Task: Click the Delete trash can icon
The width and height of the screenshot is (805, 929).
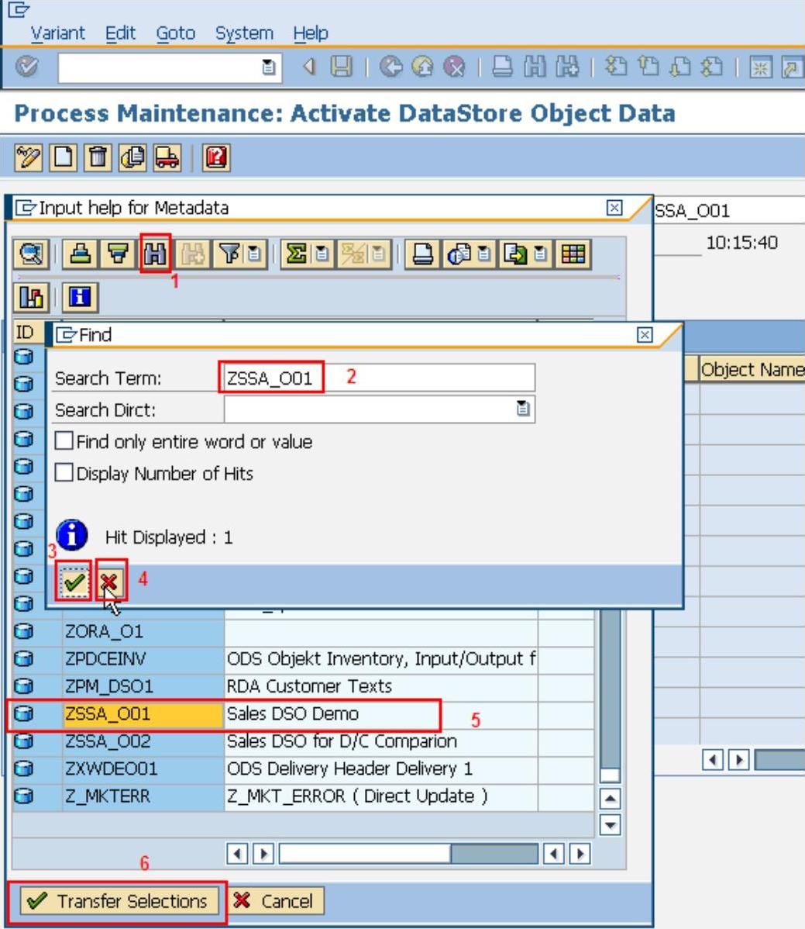Action: coord(97,158)
